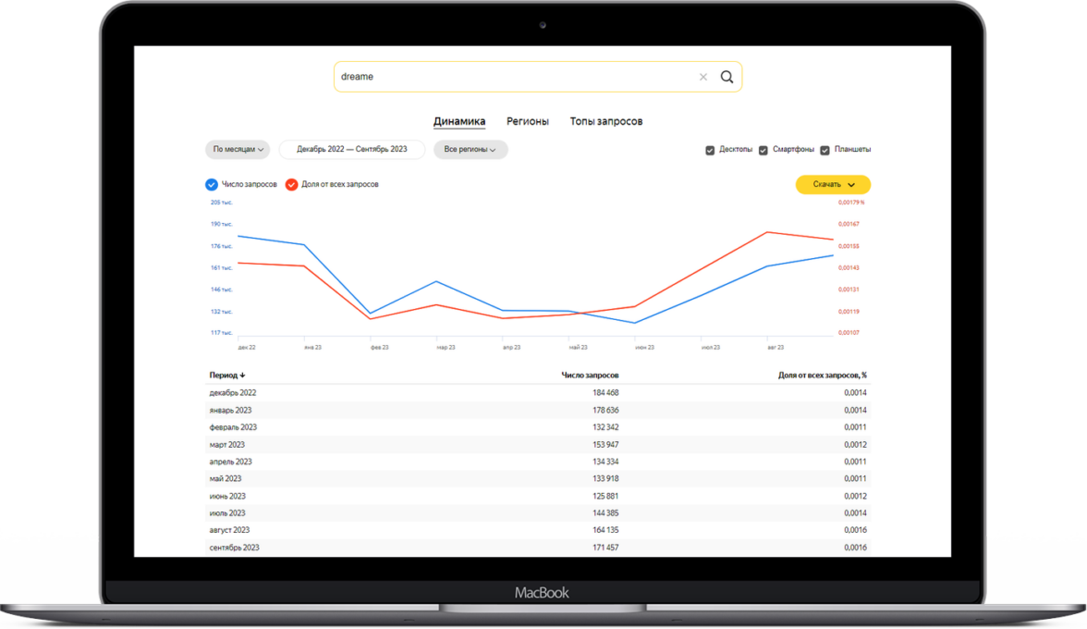Toggle the Десктопы checkbox
Image resolution: width=1087 pixels, height=629 pixels.
tap(710, 150)
